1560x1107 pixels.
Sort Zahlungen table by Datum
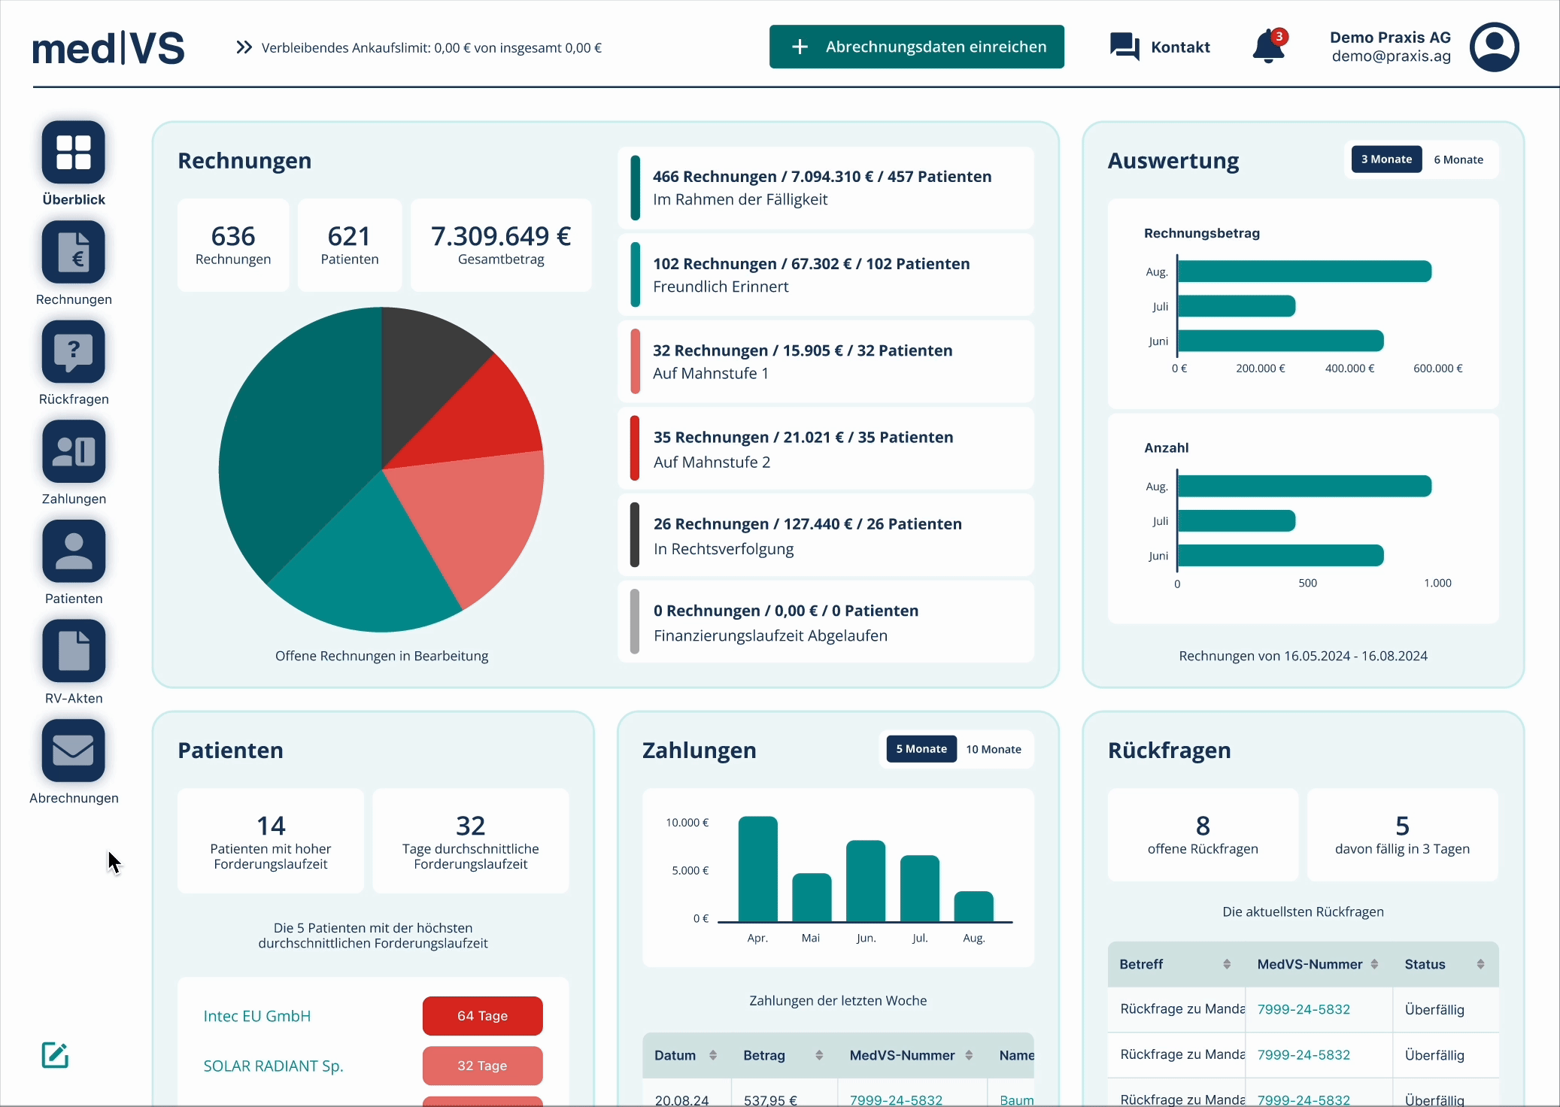[x=712, y=1055]
